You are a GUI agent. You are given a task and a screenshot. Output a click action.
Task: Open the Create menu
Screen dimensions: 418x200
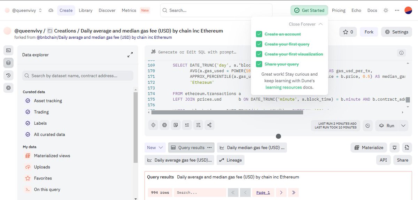coord(66,10)
